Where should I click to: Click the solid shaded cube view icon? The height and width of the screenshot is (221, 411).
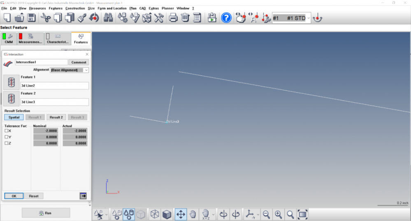[x=167, y=214]
